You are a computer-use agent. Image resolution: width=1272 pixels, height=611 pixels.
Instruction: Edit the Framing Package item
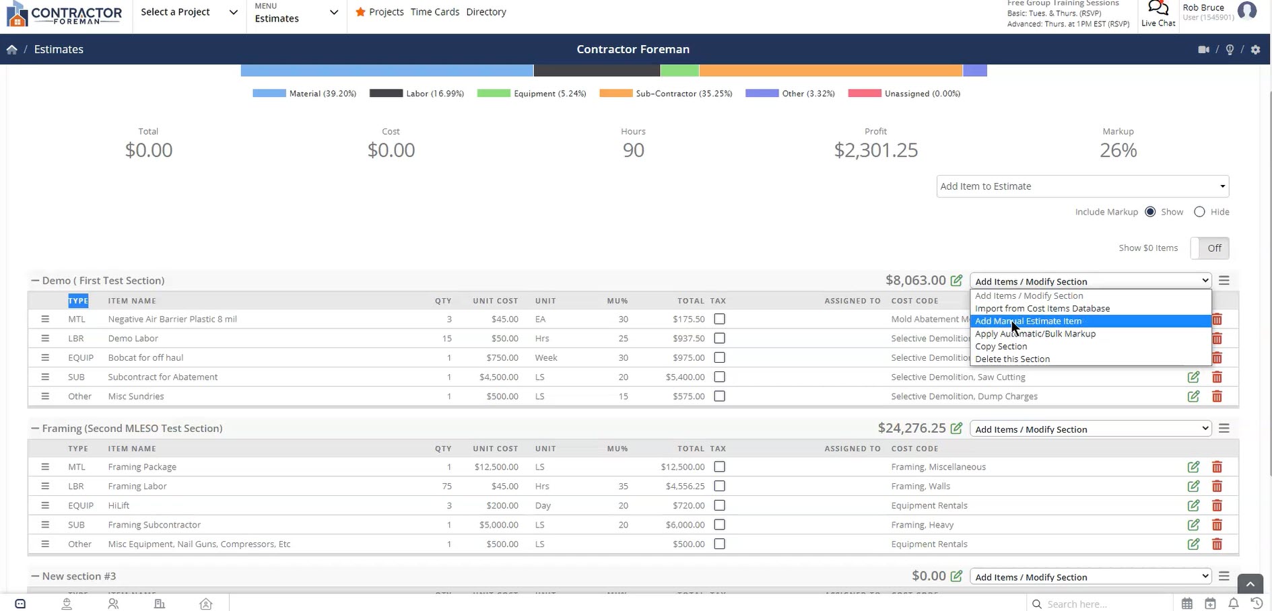point(1193,467)
